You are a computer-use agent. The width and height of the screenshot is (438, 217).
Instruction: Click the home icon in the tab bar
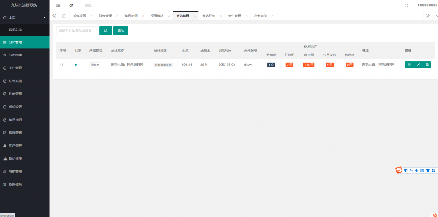click(x=64, y=16)
